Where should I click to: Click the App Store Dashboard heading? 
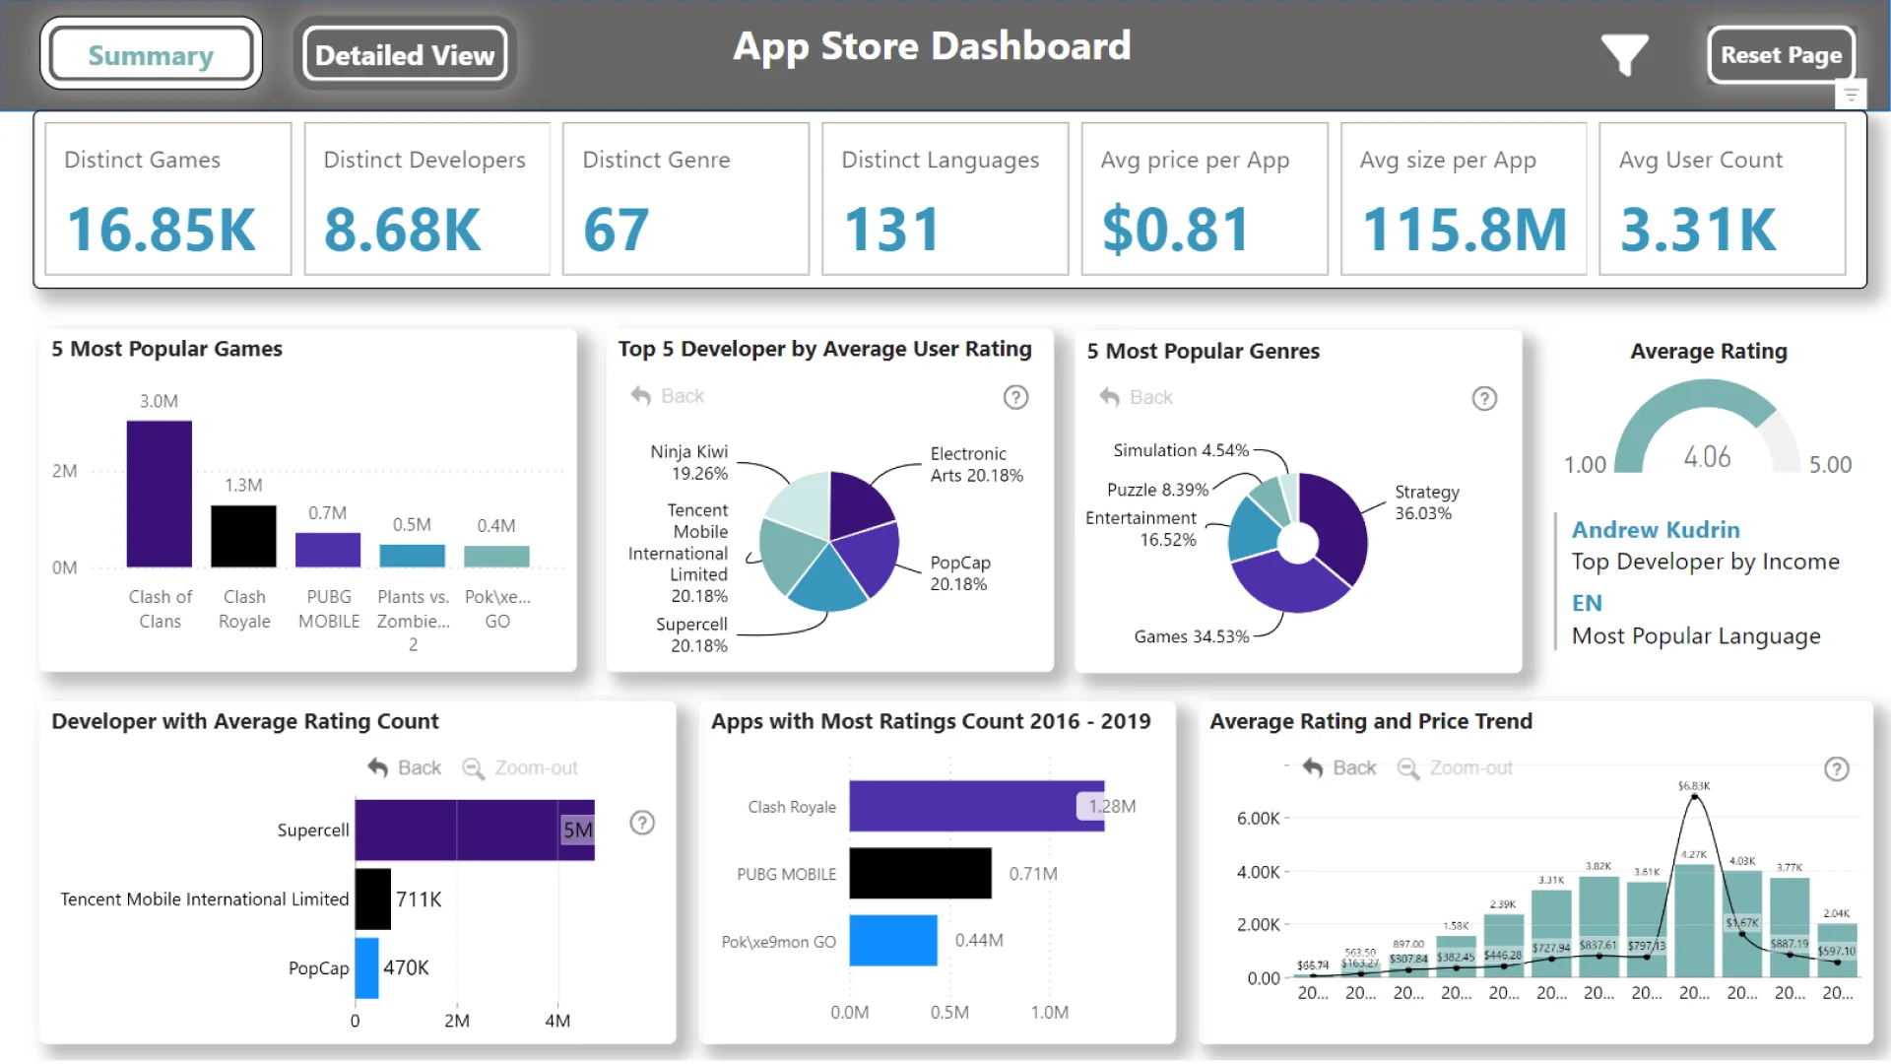coord(932,46)
